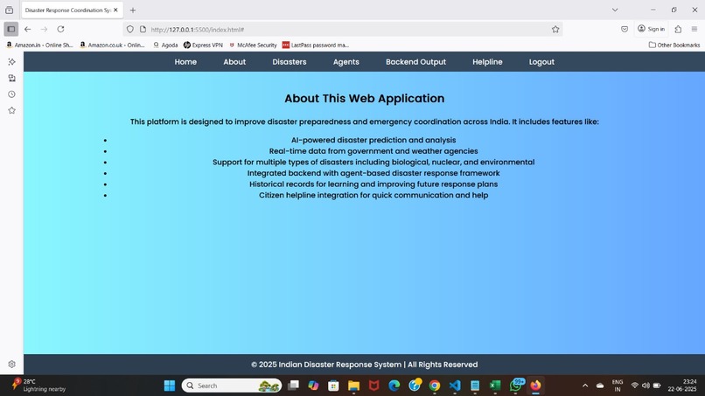
Task: Open the History clock sidebar icon
Action: click(11, 94)
